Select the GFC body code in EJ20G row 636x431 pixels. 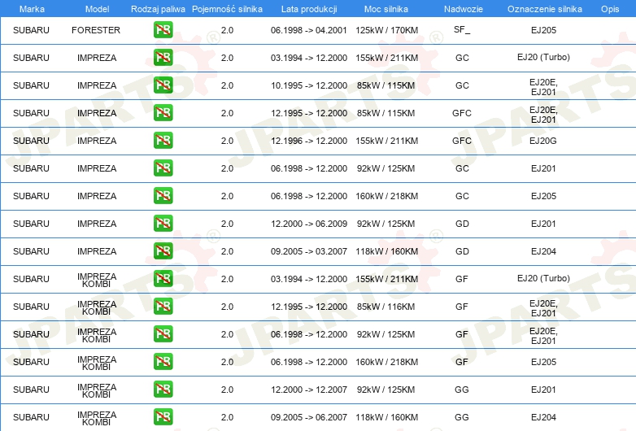coord(462,141)
